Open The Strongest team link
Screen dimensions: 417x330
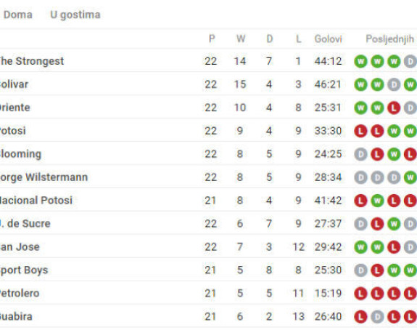32,61
